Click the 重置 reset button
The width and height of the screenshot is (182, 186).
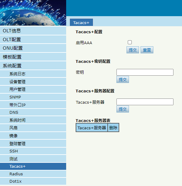pos(147,50)
